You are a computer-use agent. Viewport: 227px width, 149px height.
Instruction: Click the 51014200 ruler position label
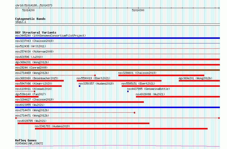28,10
